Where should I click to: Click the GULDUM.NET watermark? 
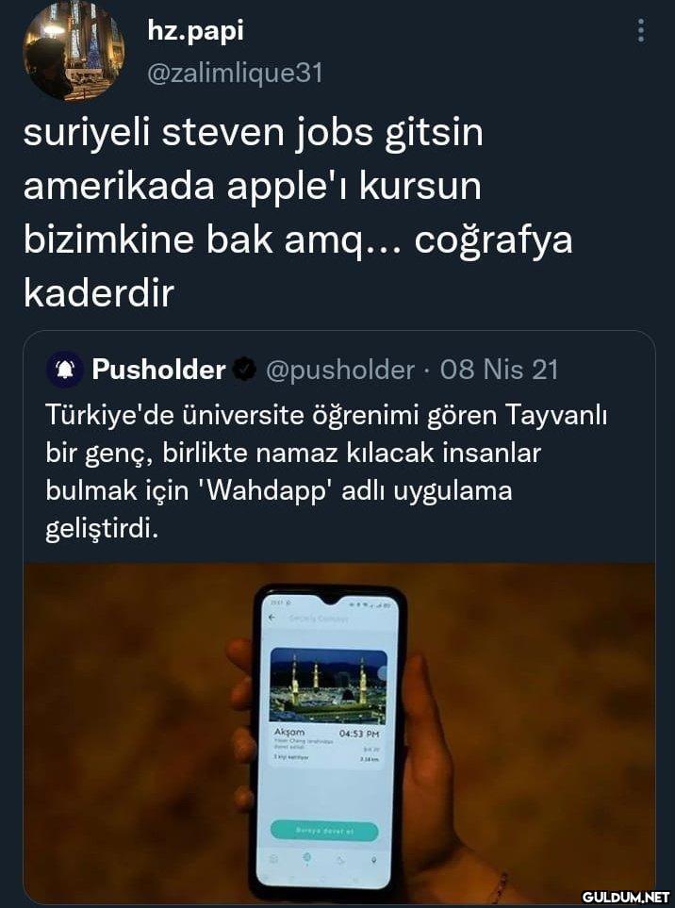[x=625, y=897]
